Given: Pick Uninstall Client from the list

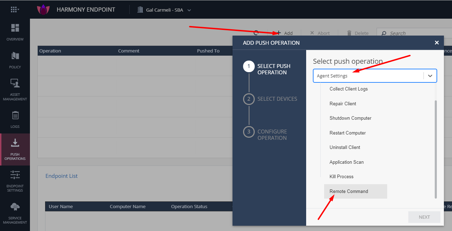Looking at the screenshot, I should (345, 147).
